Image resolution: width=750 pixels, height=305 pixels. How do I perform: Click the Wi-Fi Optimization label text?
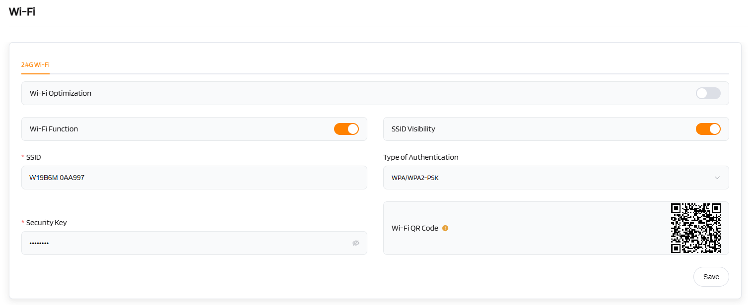pyautogui.click(x=61, y=93)
